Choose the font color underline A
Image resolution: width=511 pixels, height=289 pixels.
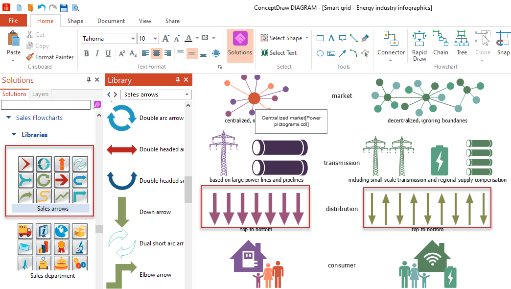[188, 38]
